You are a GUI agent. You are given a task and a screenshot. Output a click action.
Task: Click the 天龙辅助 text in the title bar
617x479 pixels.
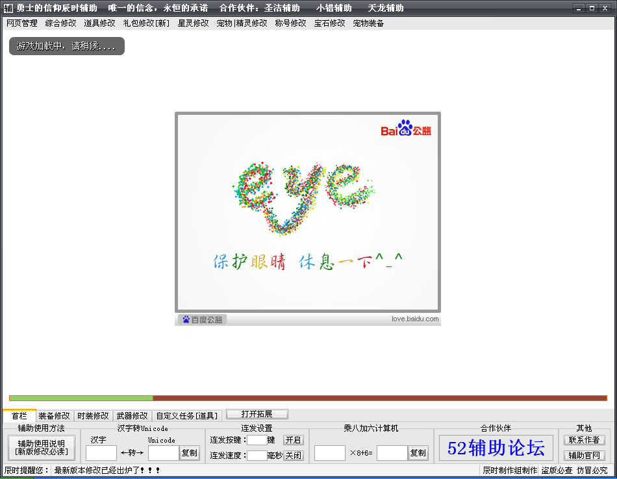(x=386, y=8)
